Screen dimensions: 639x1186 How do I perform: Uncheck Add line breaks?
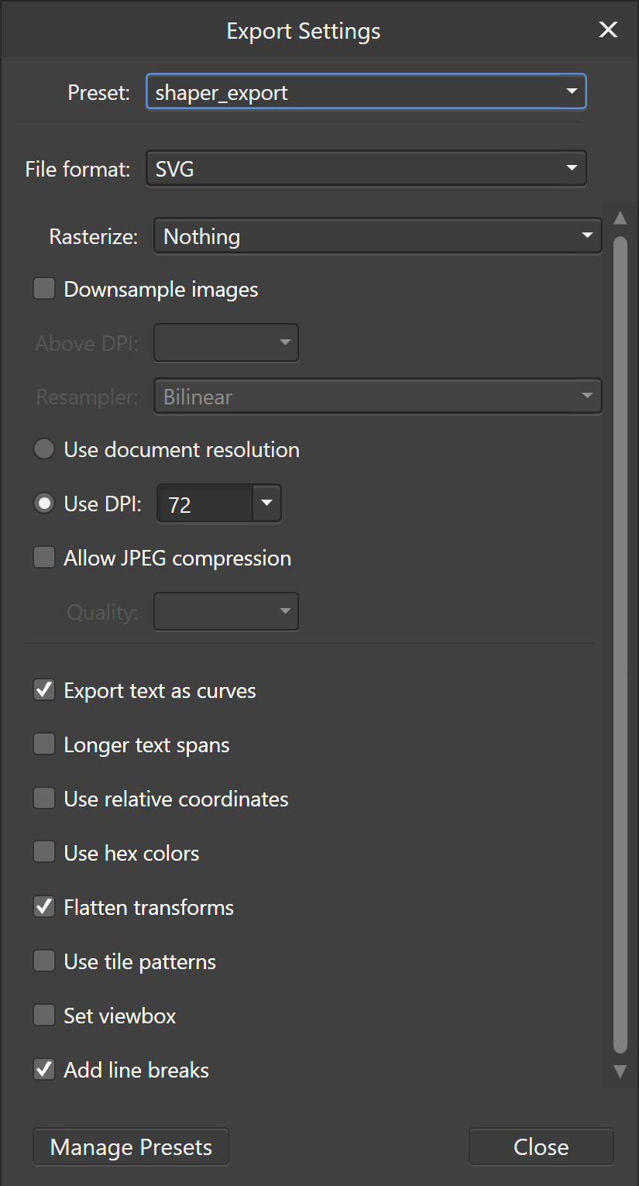click(44, 1069)
